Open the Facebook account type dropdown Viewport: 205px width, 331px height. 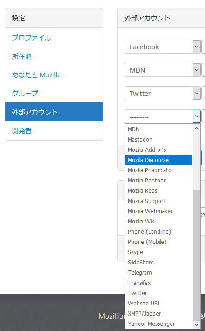(x=163, y=47)
